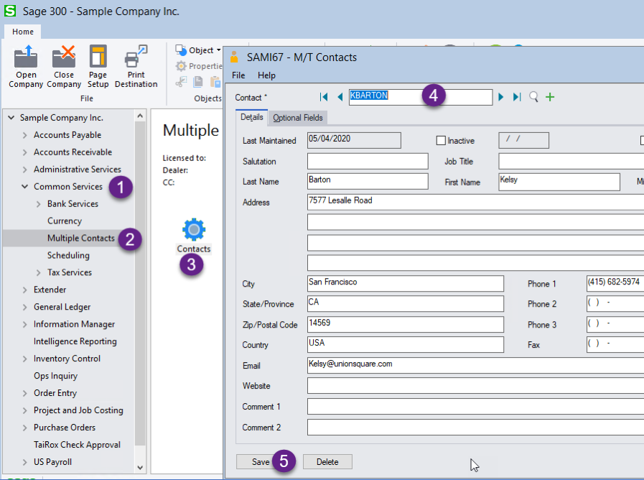
Task: Expand Tax Services
Action: [x=38, y=272]
